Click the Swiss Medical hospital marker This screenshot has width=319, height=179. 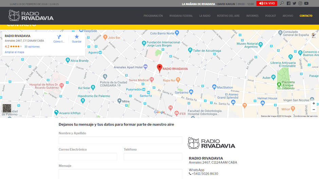(152, 80)
